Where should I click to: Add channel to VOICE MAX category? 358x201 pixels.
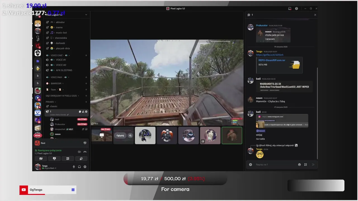pyautogui.click(x=86, y=77)
